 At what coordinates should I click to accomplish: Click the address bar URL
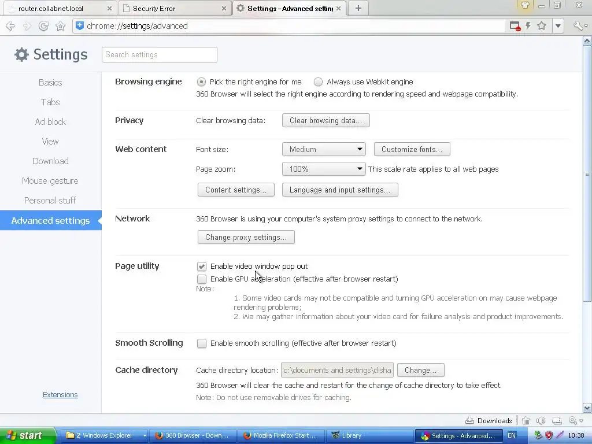coord(137,26)
